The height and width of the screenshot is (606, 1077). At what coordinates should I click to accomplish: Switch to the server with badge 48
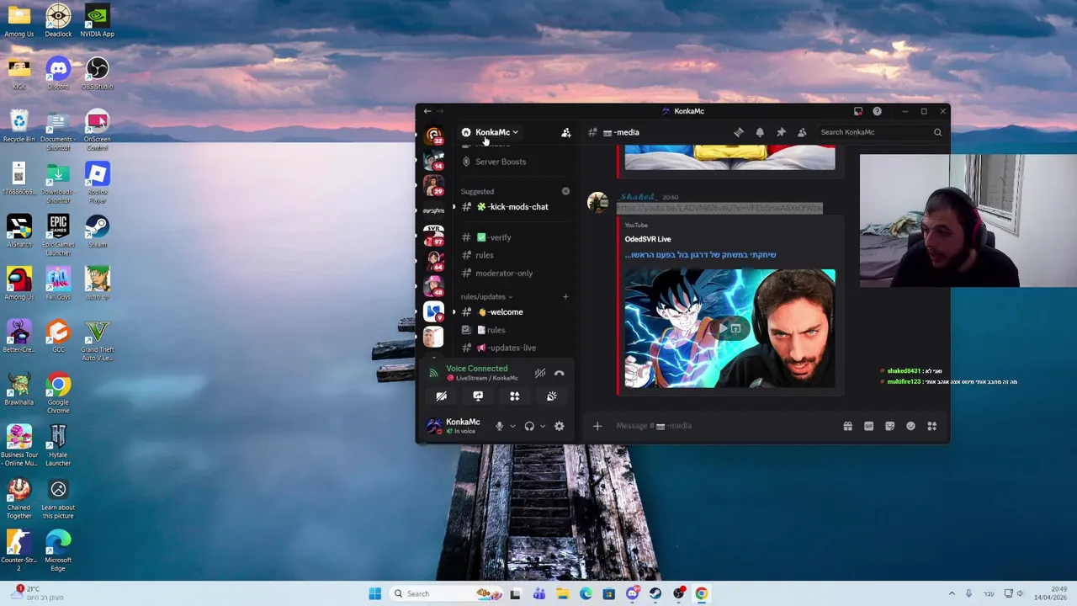pyautogui.click(x=433, y=285)
